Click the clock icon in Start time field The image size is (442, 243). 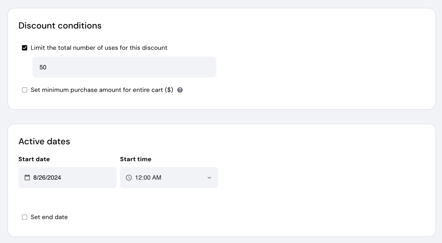point(128,177)
